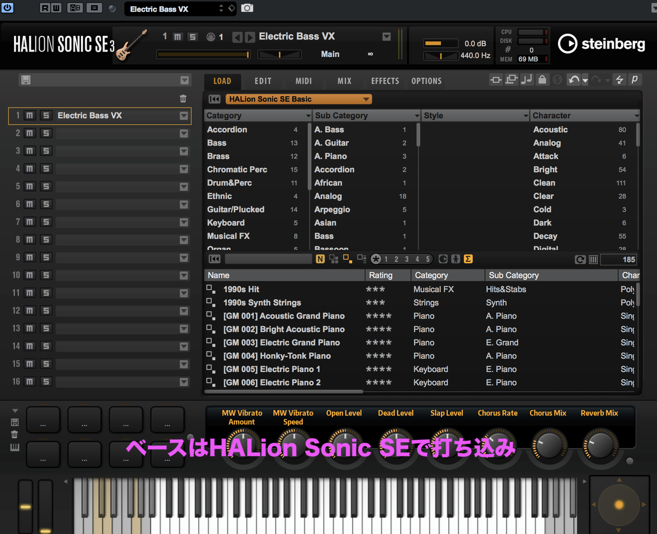Screen dimensions: 657x534
Task: Save the multi-program with the disk icon
Action: [x=26, y=80]
